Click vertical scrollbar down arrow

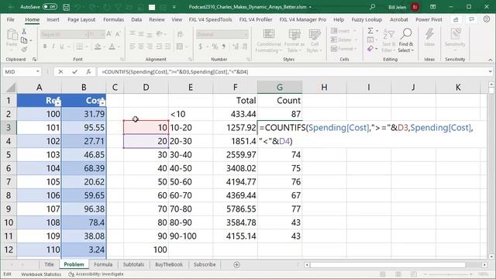[491, 257]
